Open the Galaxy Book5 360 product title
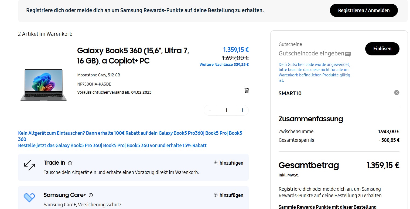410x209 pixels. click(x=133, y=56)
